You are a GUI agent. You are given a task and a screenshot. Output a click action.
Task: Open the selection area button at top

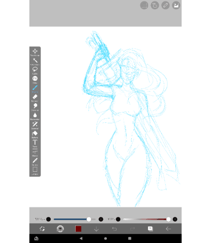click(144, 5)
